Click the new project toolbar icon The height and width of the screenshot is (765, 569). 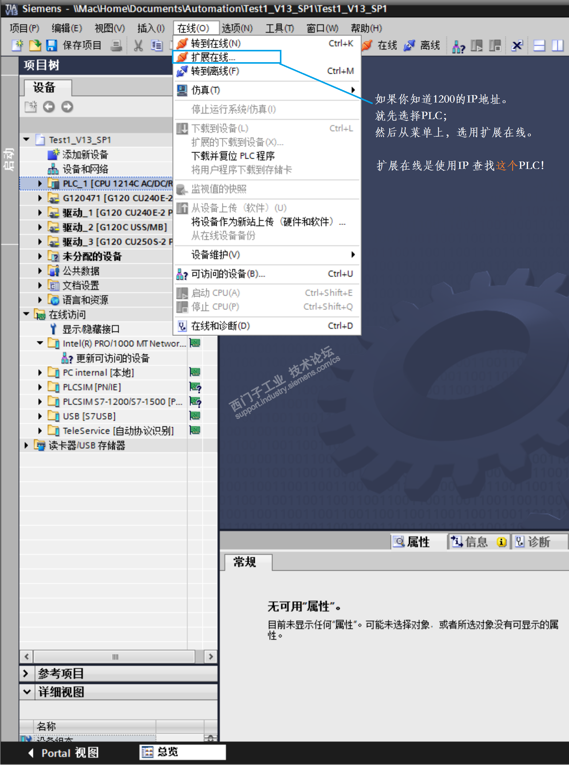[x=17, y=45]
